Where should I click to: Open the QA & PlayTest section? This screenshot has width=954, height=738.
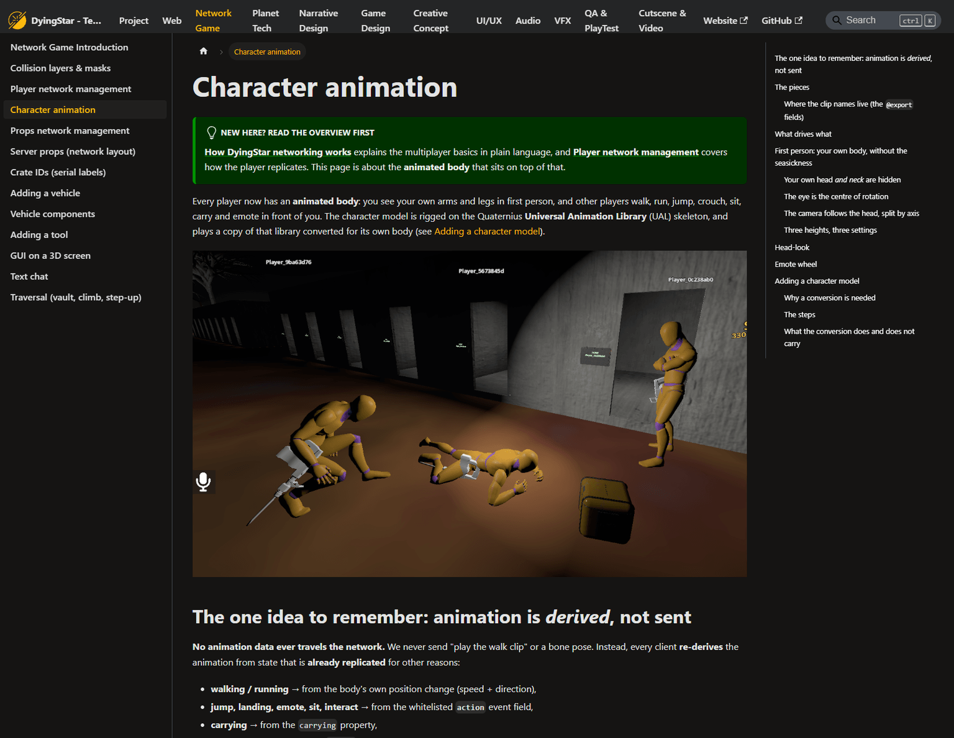coord(601,20)
